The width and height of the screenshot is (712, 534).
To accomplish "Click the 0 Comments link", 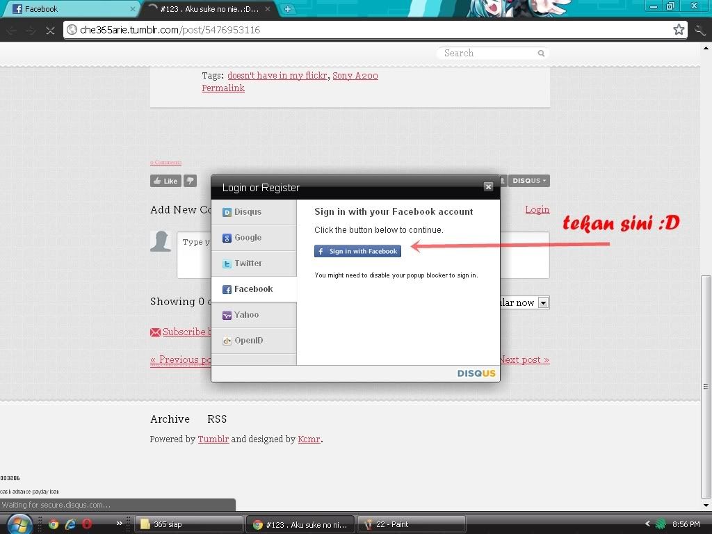I will point(166,162).
